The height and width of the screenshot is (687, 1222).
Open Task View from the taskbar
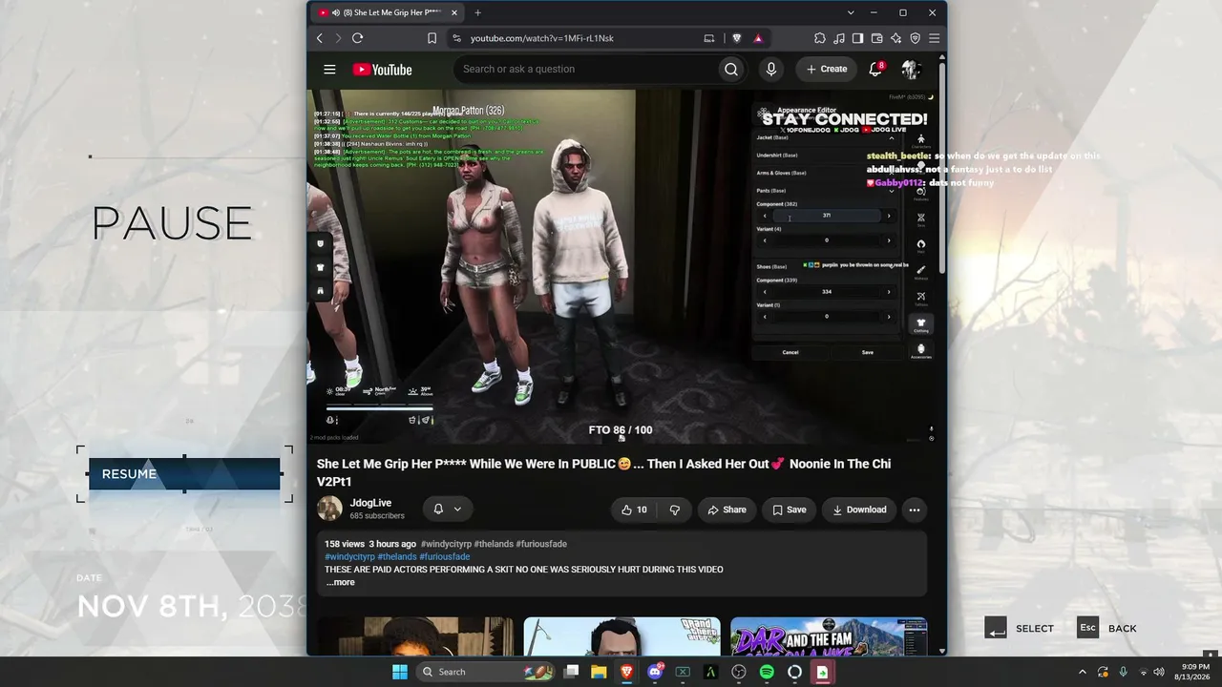click(x=571, y=672)
